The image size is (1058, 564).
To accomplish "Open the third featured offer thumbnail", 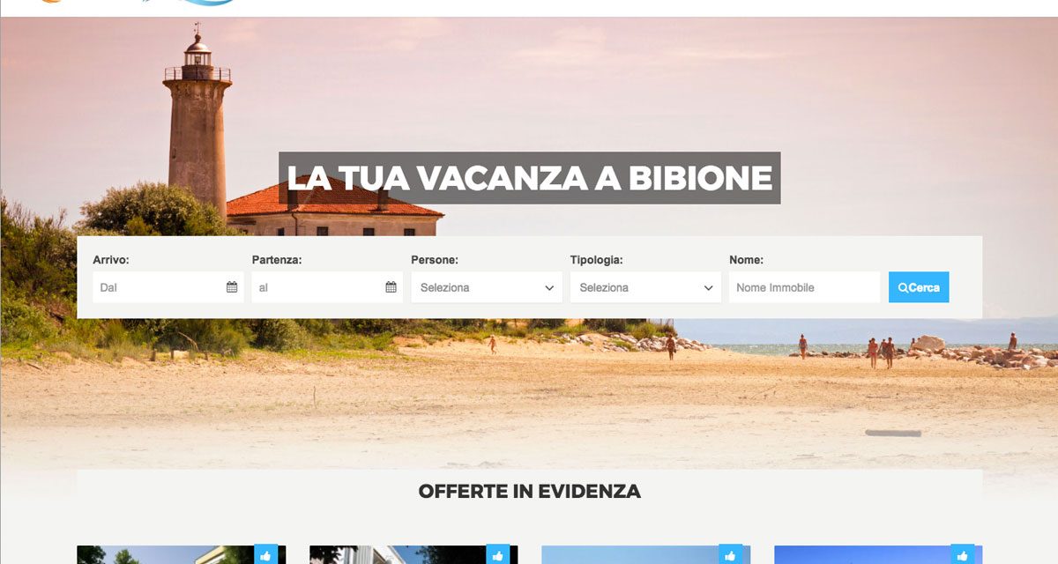I will (x=645, y=555).
